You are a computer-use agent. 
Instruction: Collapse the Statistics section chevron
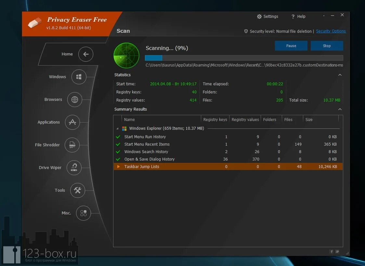340,75
